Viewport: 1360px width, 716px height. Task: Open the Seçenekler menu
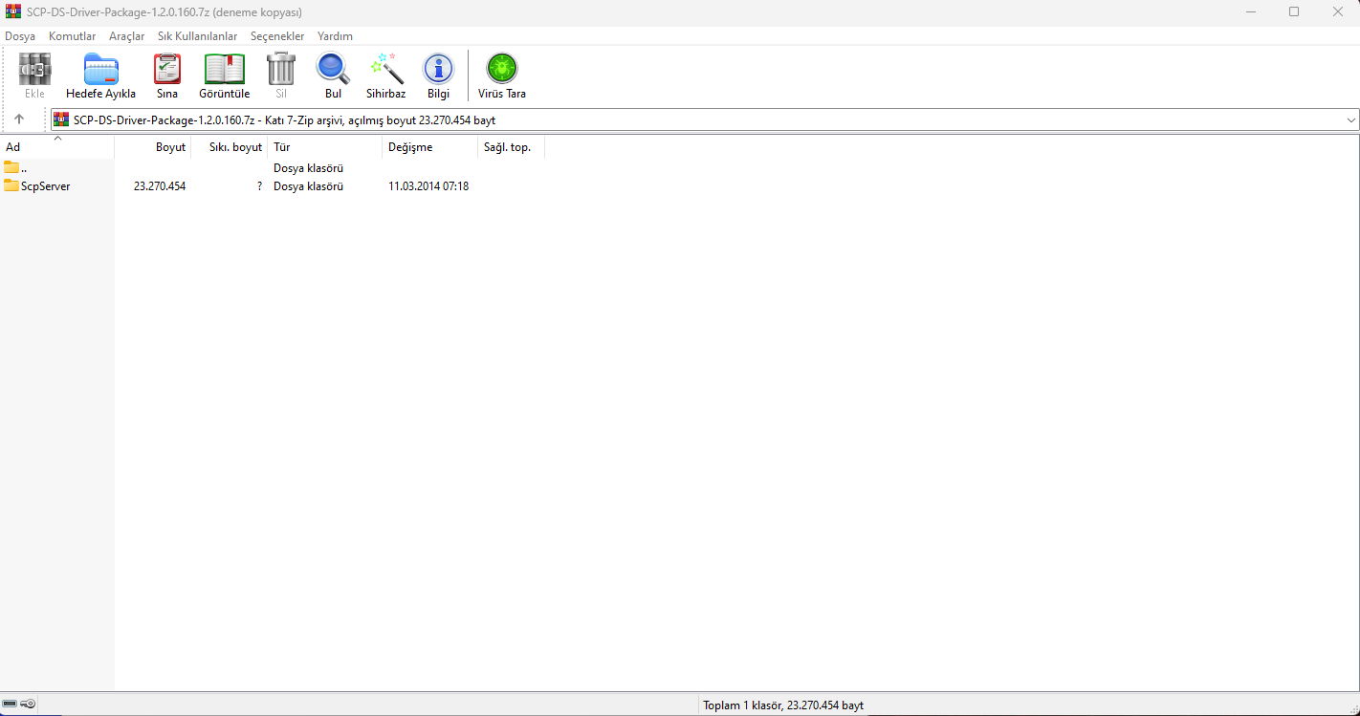point(277,36)
